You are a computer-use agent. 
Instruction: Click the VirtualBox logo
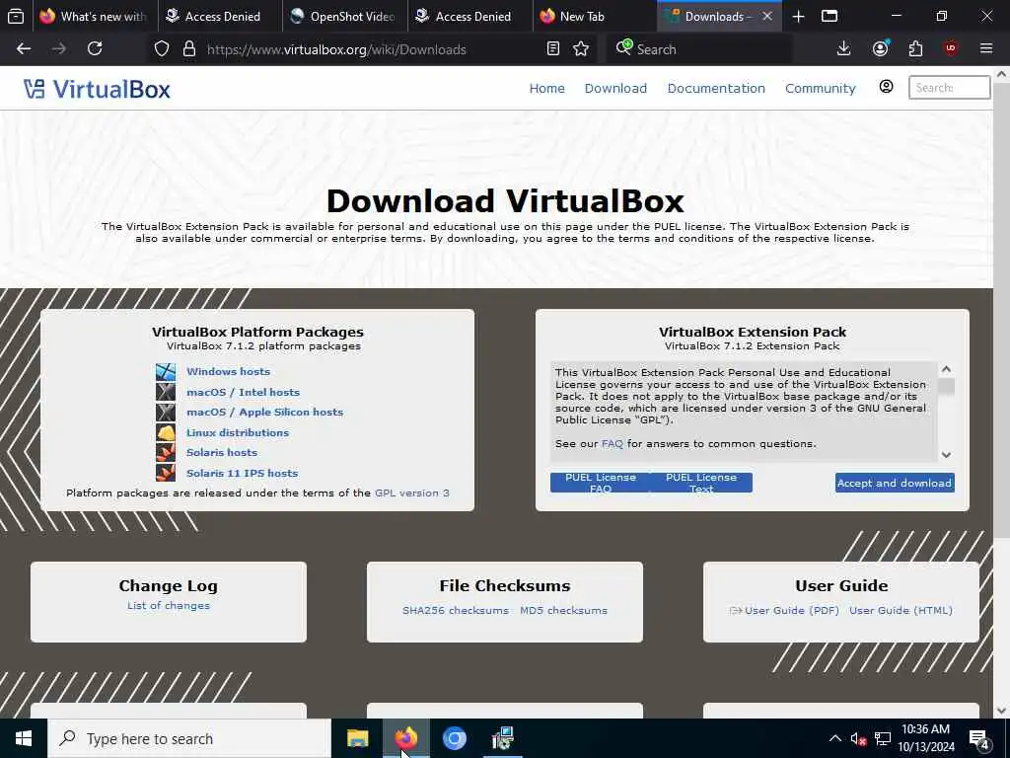[97, 89]
